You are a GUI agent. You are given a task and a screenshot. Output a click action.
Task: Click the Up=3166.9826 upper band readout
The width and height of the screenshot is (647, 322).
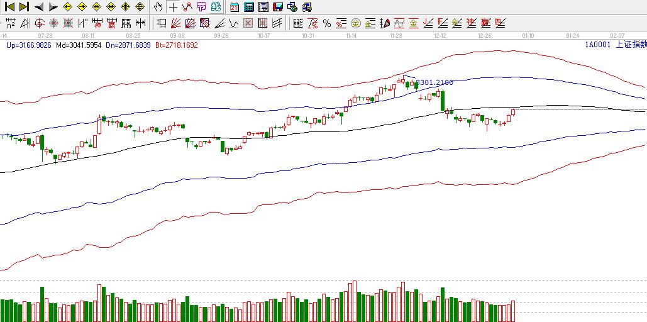30,45
